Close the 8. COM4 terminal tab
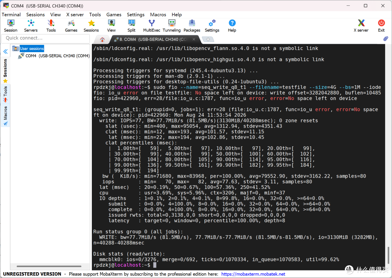The image size is (392, 278). tap(194, 39)
